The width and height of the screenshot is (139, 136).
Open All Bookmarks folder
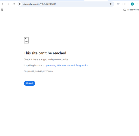pyautogui.click(x=131, y=10)
